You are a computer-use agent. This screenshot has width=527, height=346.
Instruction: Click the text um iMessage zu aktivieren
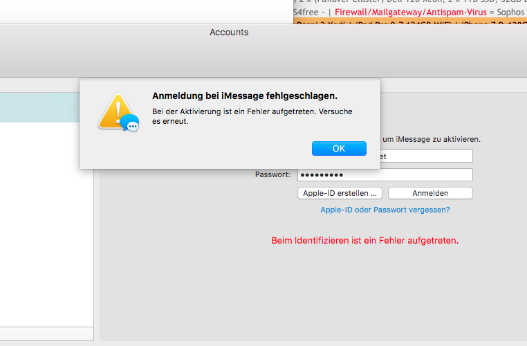pyautogui.click(x=431, y=139)
